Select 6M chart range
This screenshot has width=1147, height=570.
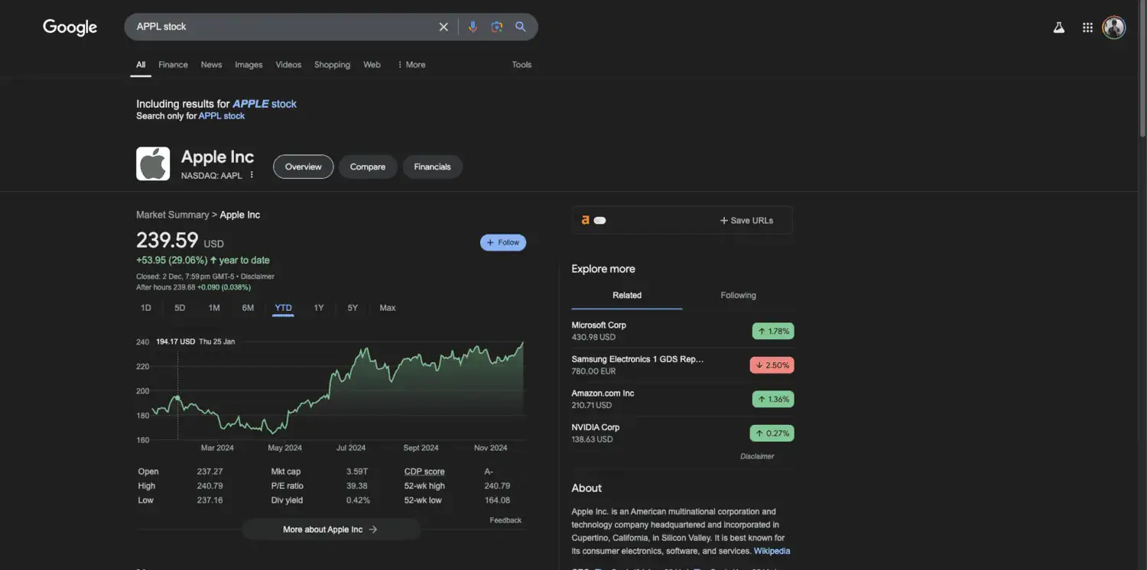click(x=248, y=308)
